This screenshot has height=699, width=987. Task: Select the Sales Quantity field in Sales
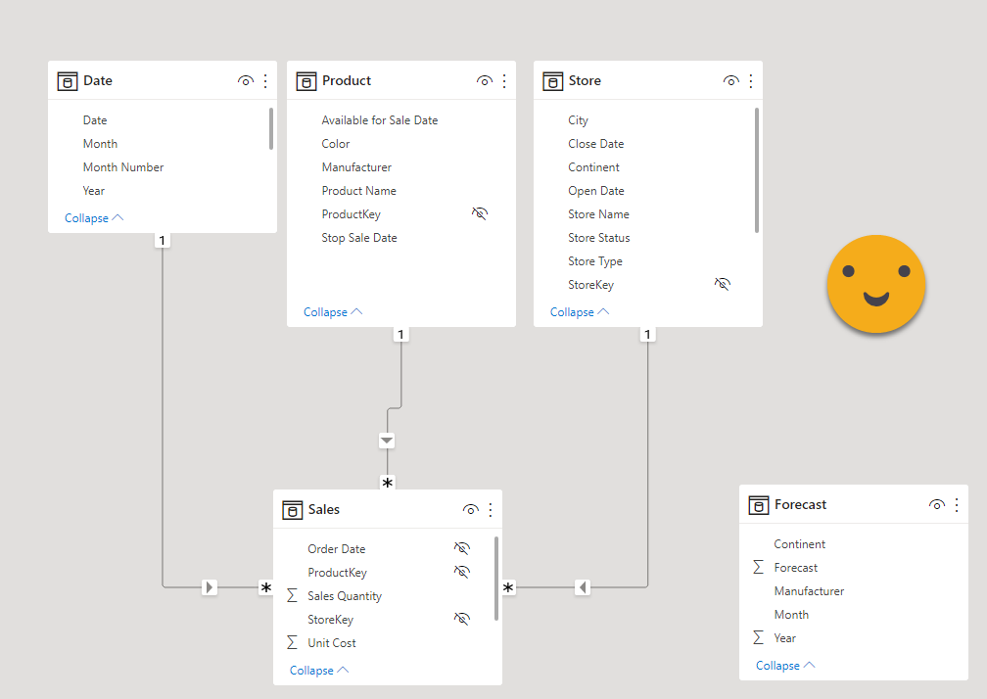(345, 596)
